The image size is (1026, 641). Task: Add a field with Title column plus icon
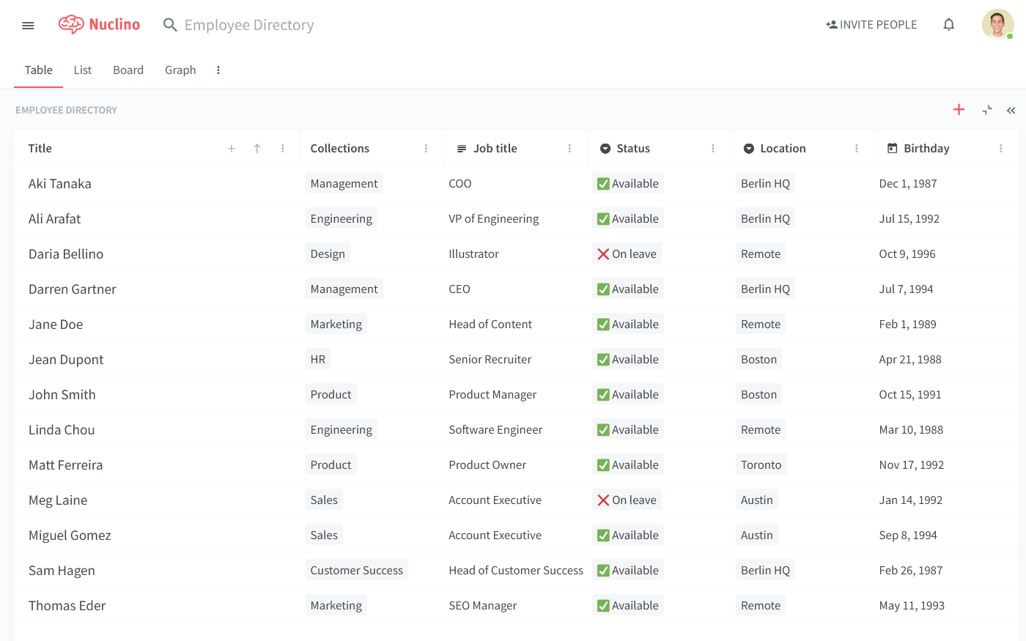(232, 149)
